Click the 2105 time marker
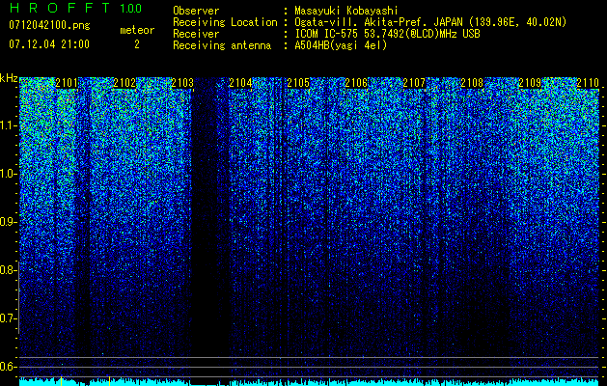607x386 pixels. coord(298,83)
